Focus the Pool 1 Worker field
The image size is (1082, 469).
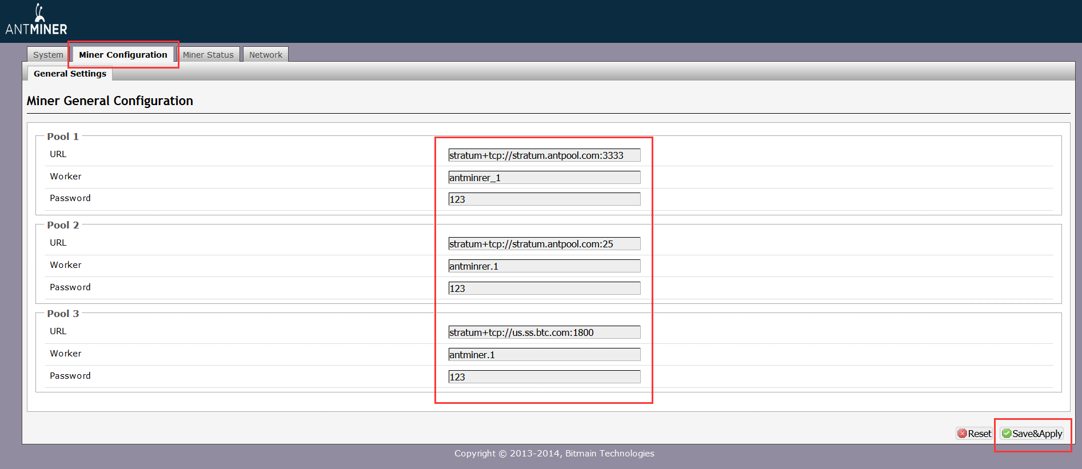544,178
